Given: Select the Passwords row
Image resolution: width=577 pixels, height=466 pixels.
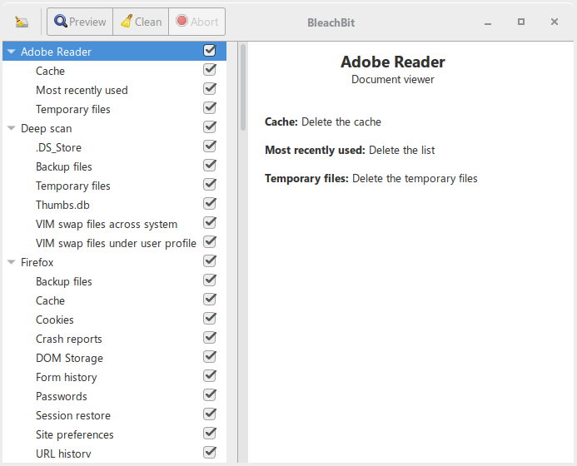Looking at the screenshot, I should tap(114, 395).
